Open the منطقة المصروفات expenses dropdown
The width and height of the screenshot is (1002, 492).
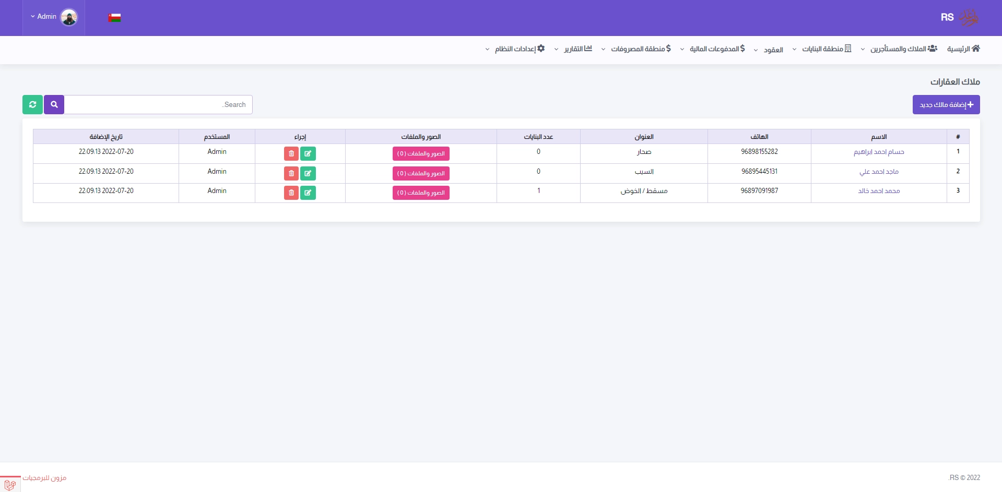tap(636, 49)
